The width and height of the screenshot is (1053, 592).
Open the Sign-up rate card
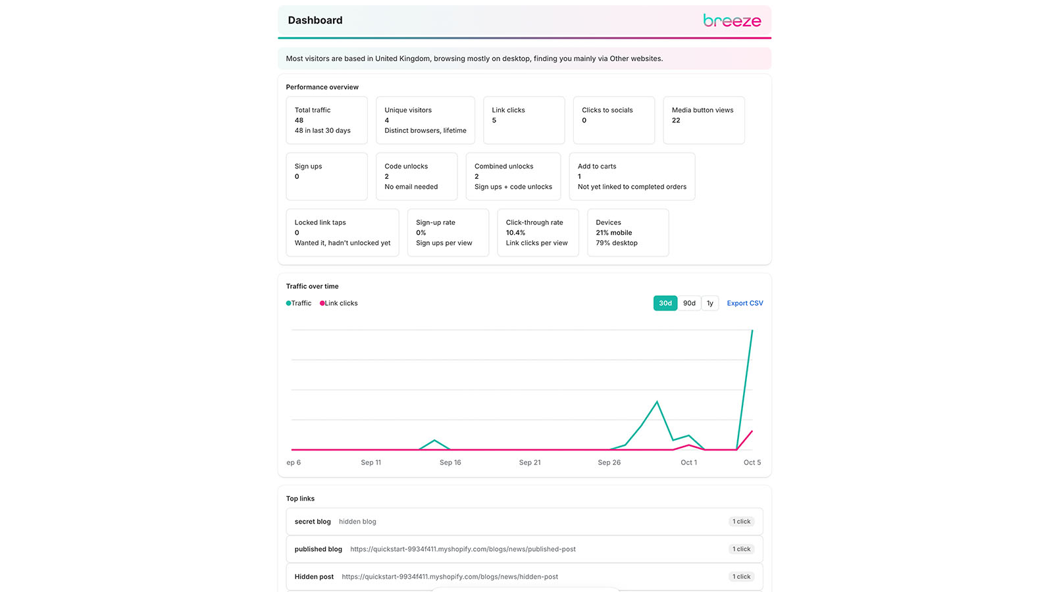pos(448,233)
